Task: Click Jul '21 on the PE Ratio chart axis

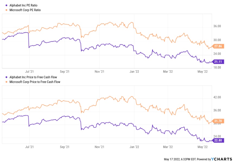Action: [29, 72]
